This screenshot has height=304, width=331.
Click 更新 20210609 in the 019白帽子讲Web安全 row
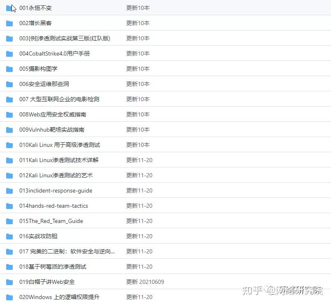[x=145, y=282]
